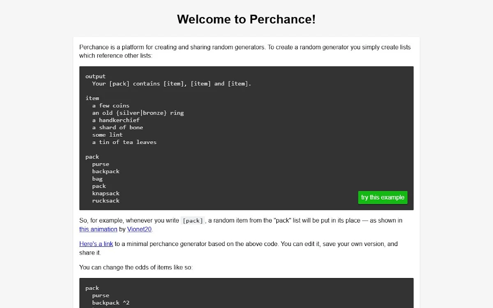Image resolution: width=493 pixels, height=308 pixels.
Task: Visit the Vionet20 profile link
Action: point(139,230)
